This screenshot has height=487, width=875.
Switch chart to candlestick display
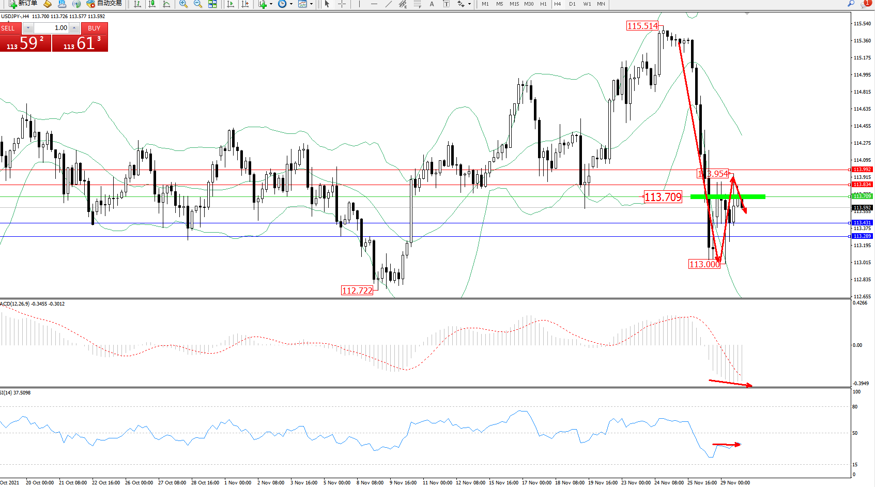[x=152, y=4]
